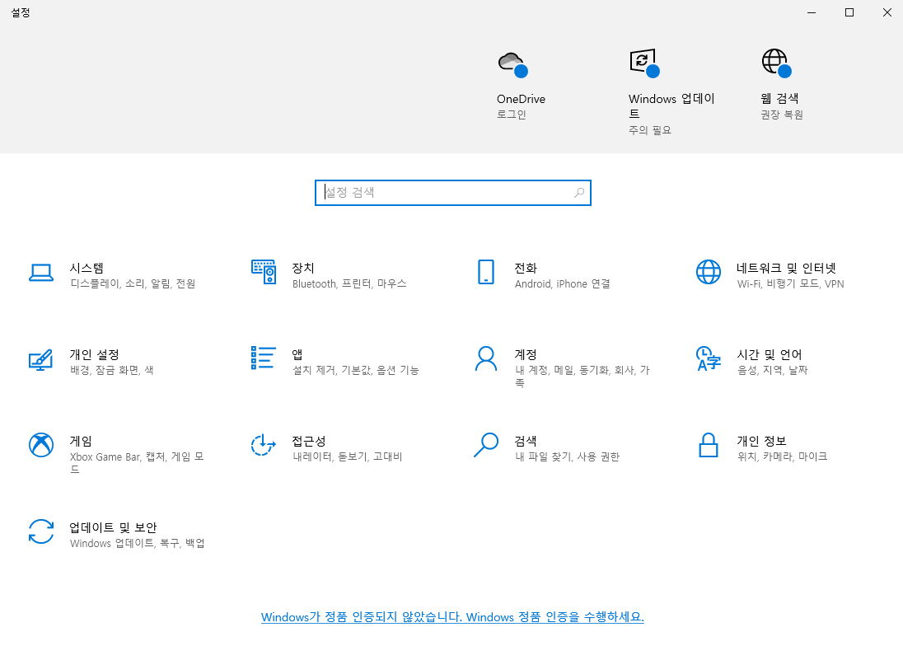Click '음성, 지역, 날짜' description

click(772, 370)
